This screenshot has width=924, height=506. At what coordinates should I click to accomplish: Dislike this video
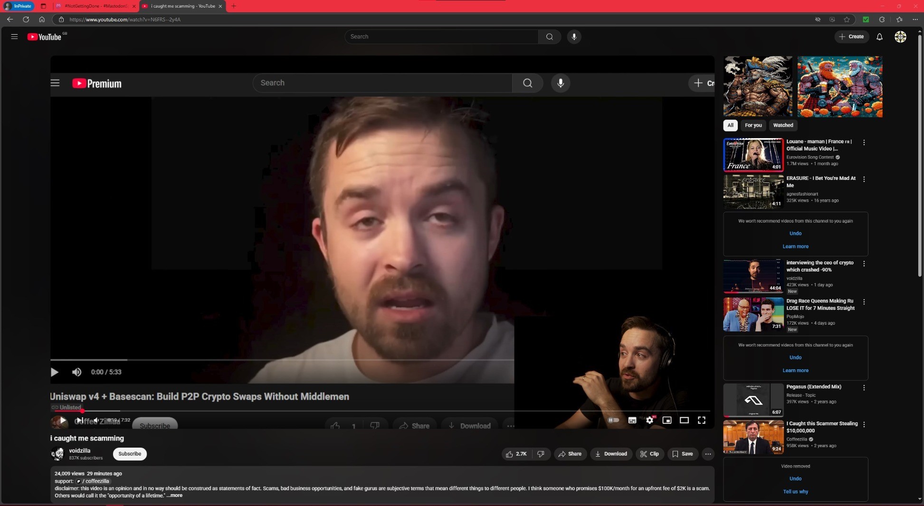click(x=541, y=454)
